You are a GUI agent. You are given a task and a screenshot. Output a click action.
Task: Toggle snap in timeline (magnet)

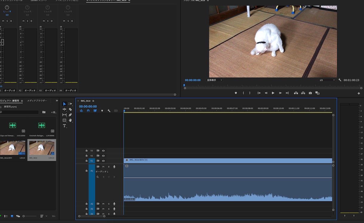[x=88, y=111]
